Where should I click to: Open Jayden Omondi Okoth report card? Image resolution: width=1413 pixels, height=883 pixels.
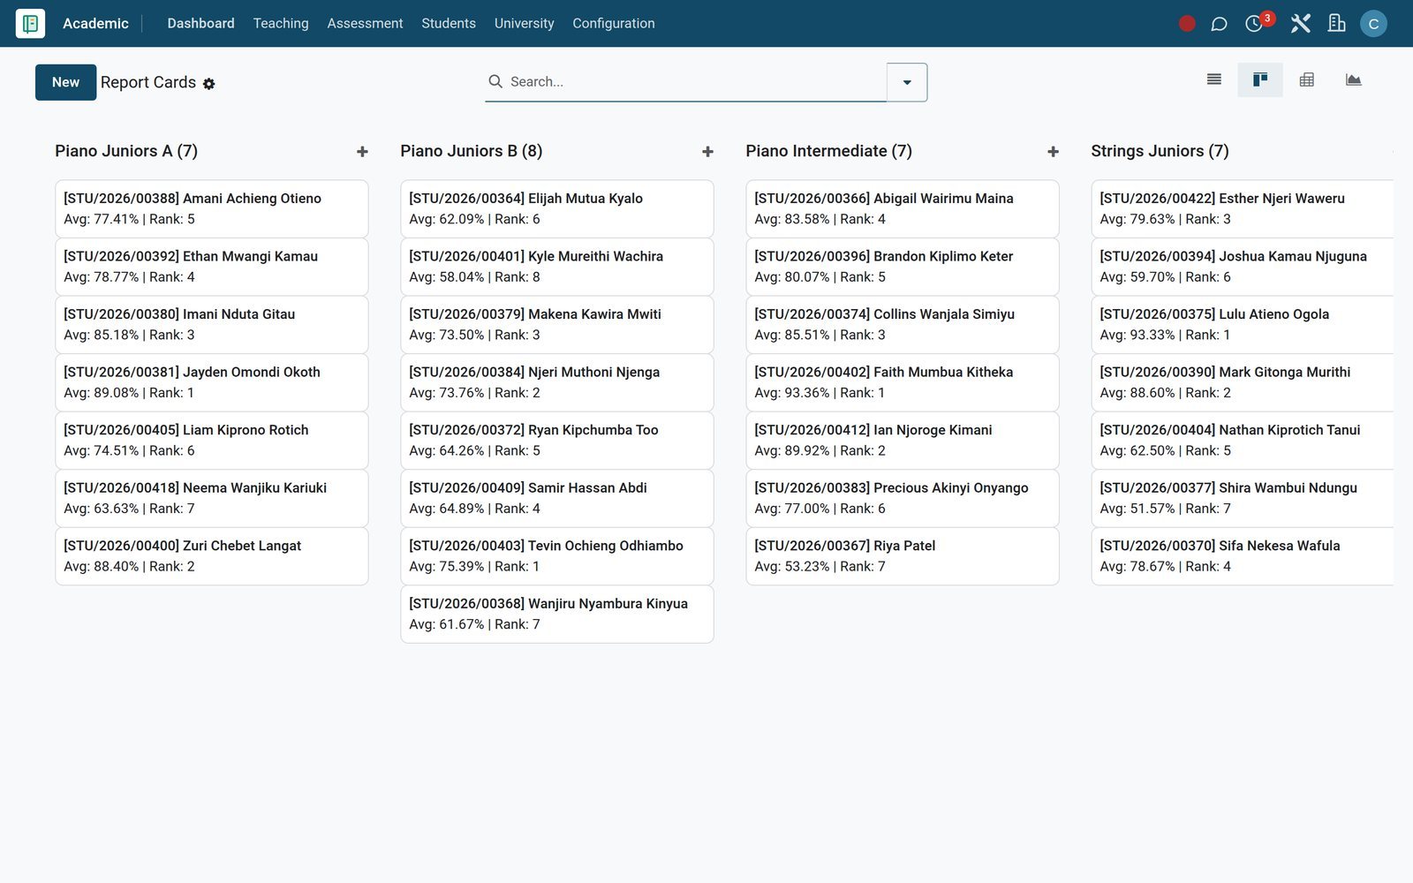click(212, 382)
